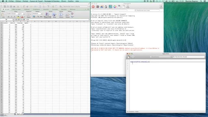
Task: Open the Standard number format dropdown in Excel
Action: point(42,14)
